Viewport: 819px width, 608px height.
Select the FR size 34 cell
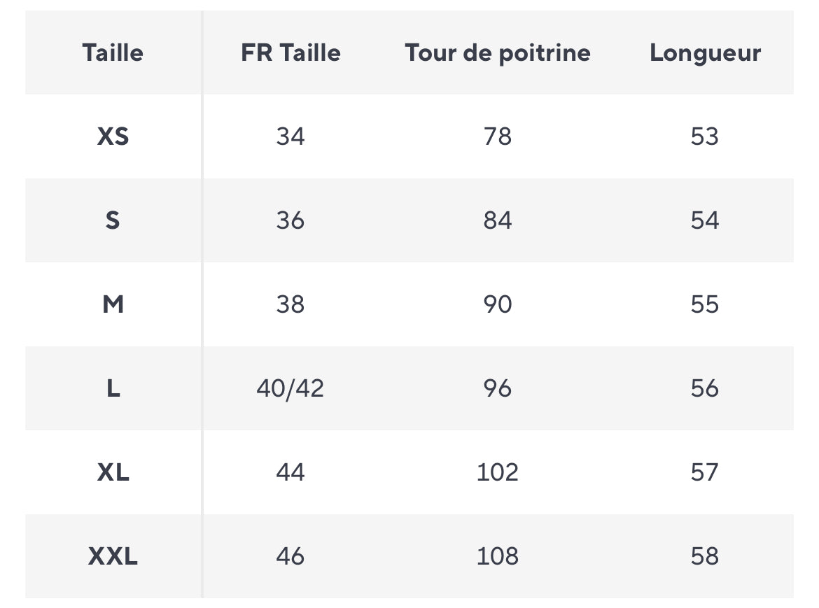pos(290,136)
